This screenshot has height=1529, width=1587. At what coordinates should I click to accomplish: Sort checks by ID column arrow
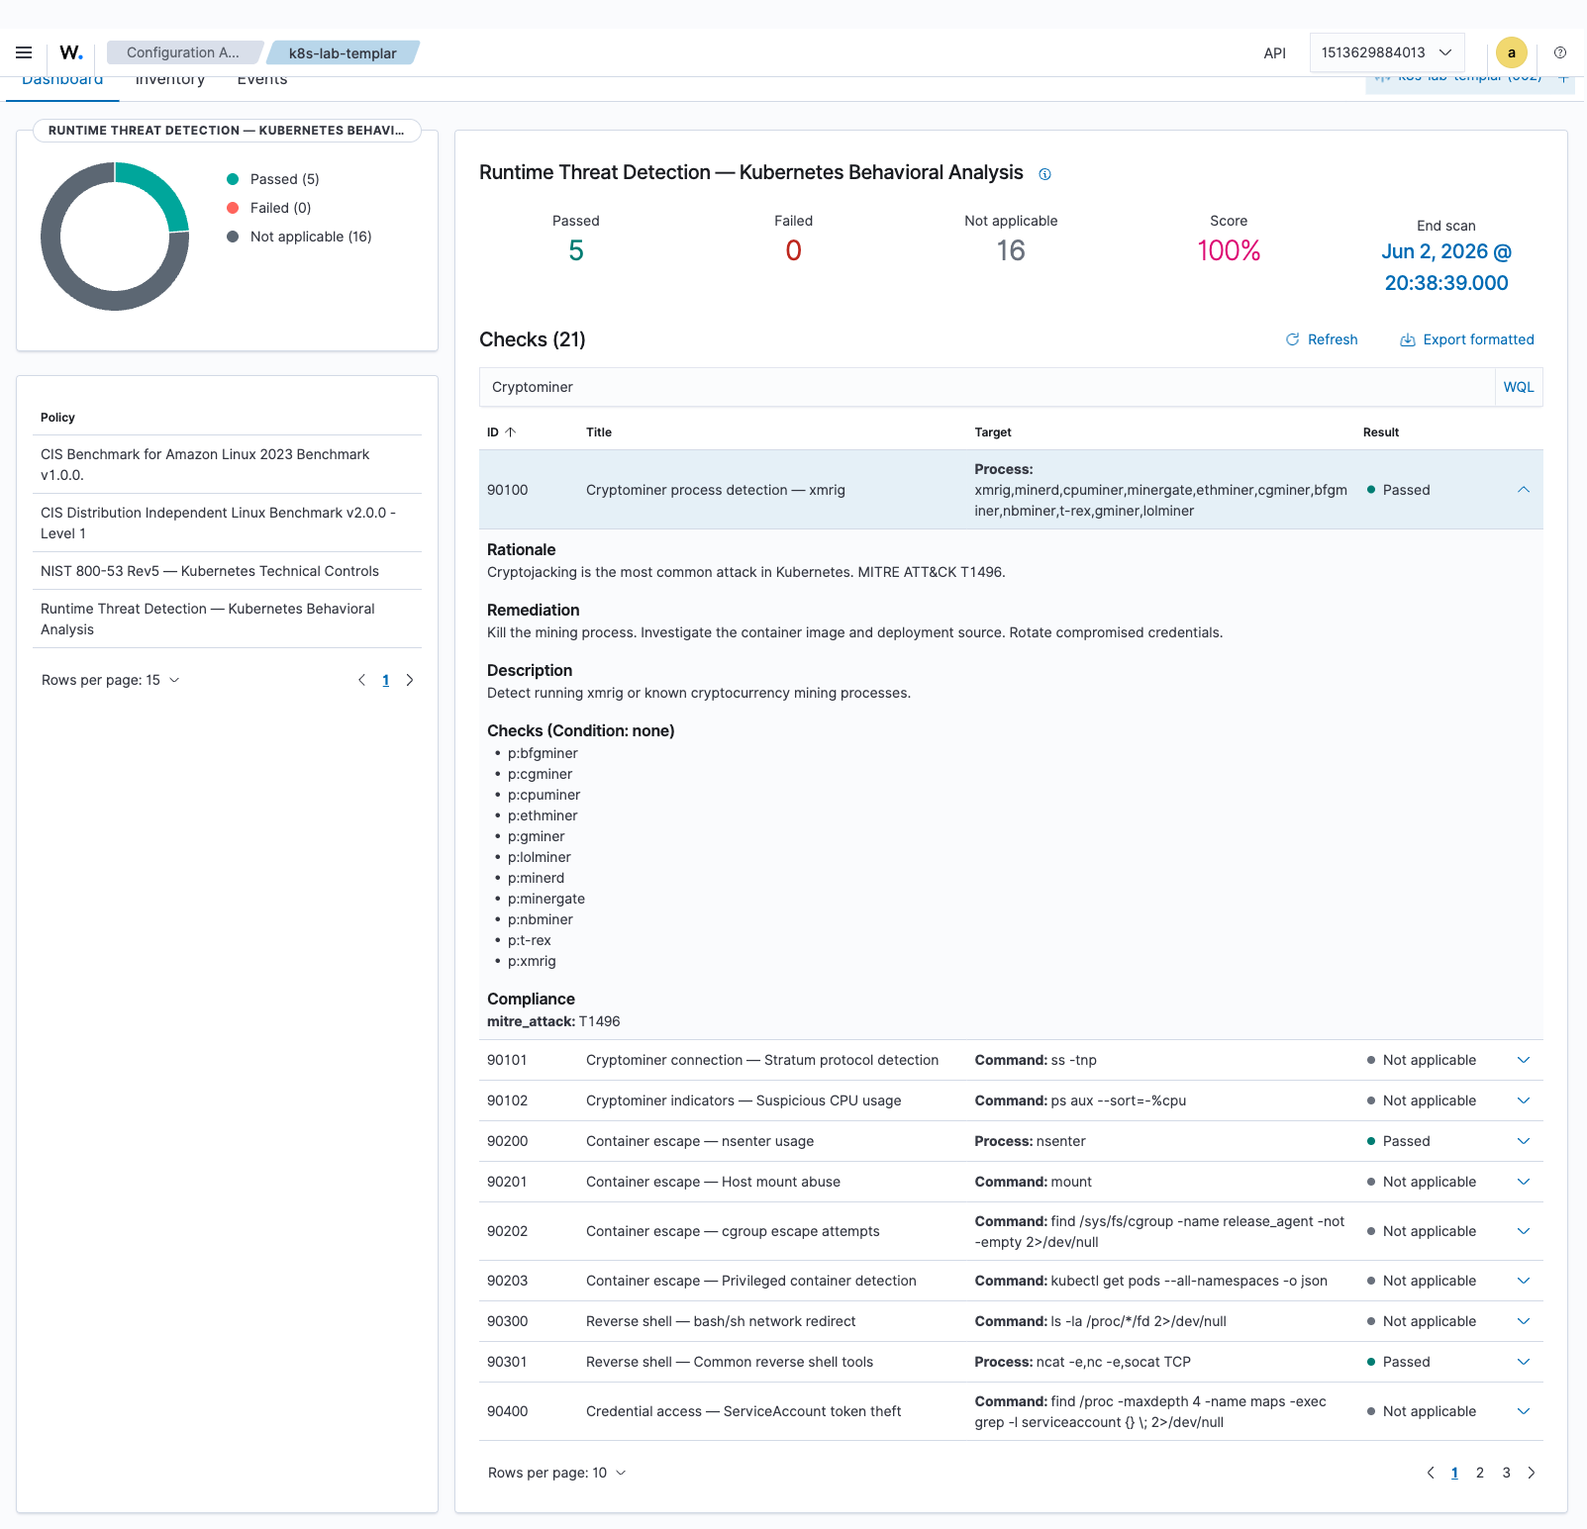point(511,432)
